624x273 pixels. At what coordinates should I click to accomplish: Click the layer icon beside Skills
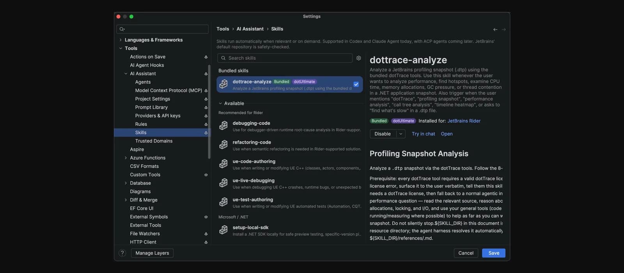click(x=206, y=133)
